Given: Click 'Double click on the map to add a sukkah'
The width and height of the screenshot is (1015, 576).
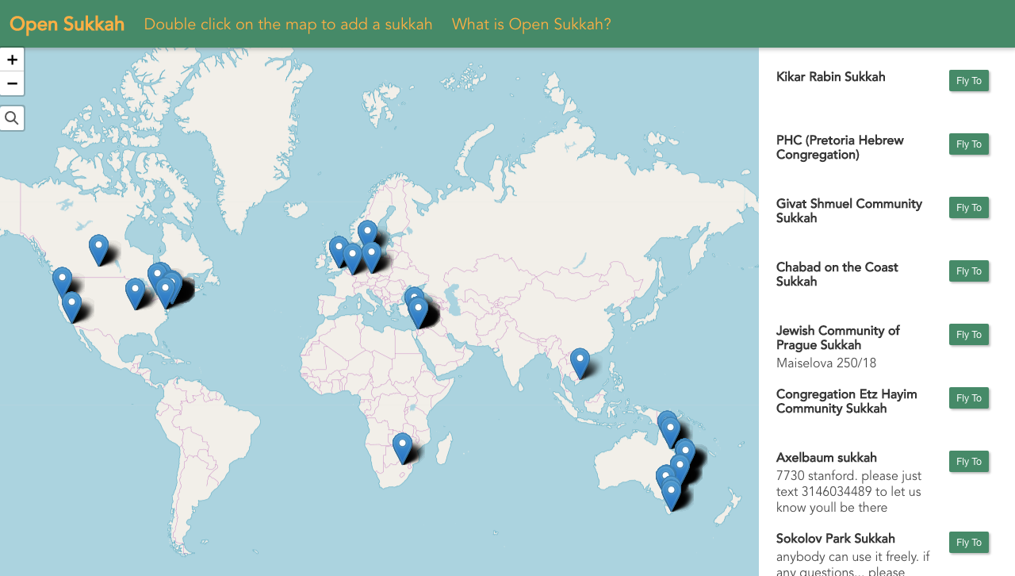Looking at the screenshot, I should tap(289, 25).
